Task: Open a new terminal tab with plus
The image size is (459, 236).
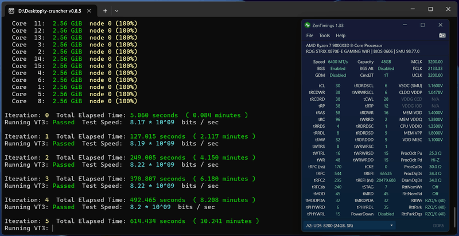Action: (105, 10)
